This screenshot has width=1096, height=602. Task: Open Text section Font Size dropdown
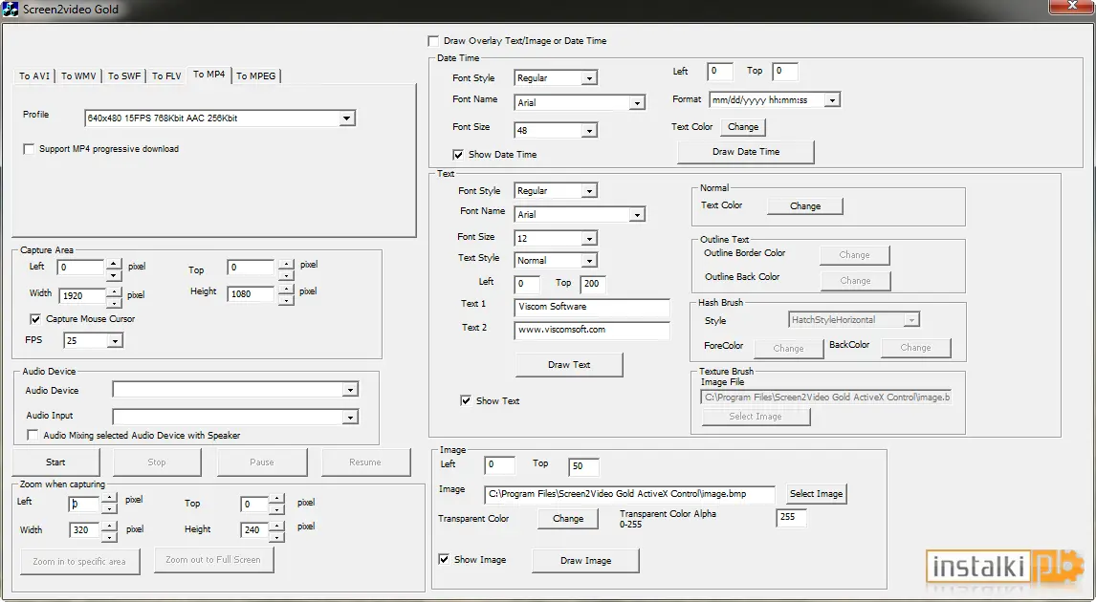click(589, 239)
